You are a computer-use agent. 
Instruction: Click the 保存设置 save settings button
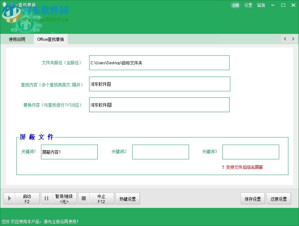(253, 198)
